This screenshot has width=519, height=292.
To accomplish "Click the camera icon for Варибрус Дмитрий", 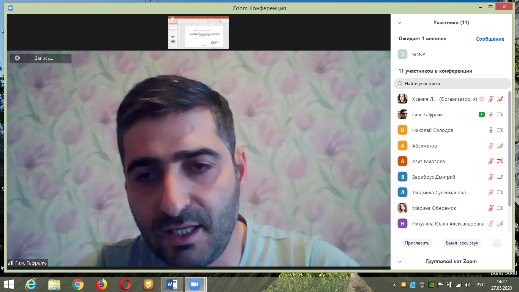I will click(x=500, y=177).
